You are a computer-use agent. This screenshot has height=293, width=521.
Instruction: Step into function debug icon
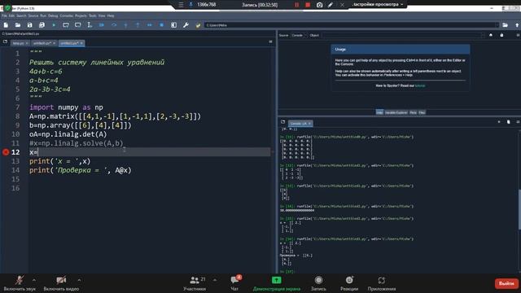(125, 25)
